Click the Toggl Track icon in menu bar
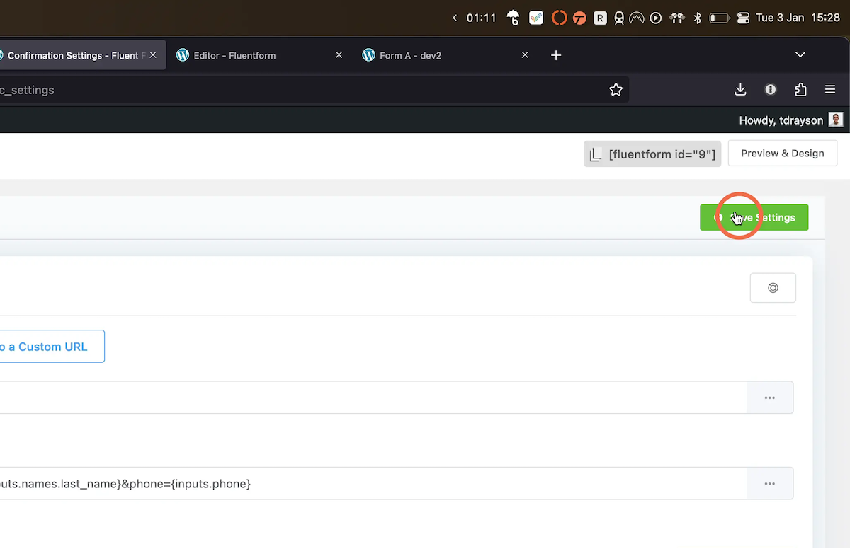 (579, 18)
